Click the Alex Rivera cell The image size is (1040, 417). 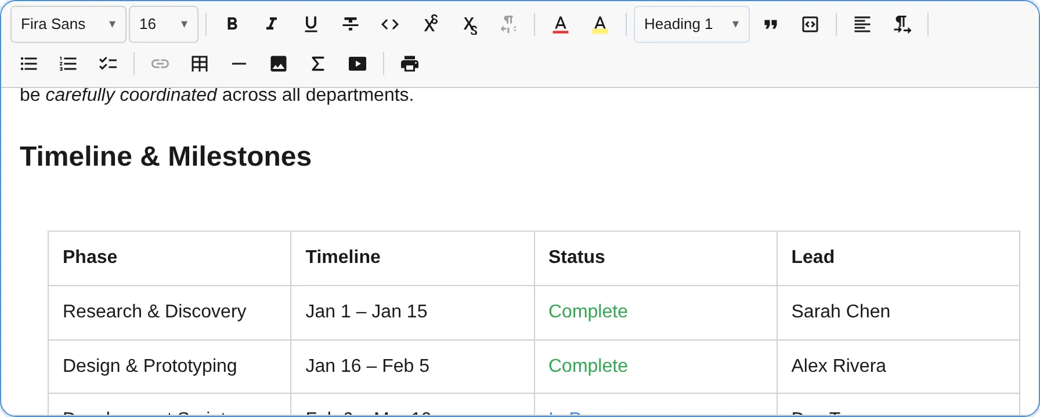[898, 367]
